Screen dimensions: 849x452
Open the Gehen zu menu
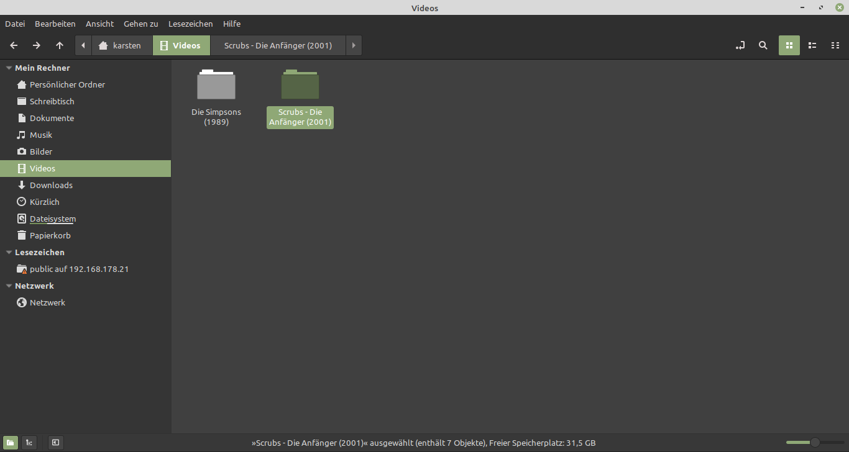pyautogui.click(x=141, y=24)
